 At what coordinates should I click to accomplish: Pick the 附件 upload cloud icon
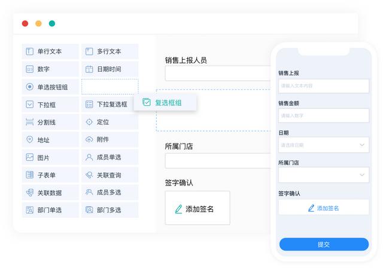[x=89, y=140]
